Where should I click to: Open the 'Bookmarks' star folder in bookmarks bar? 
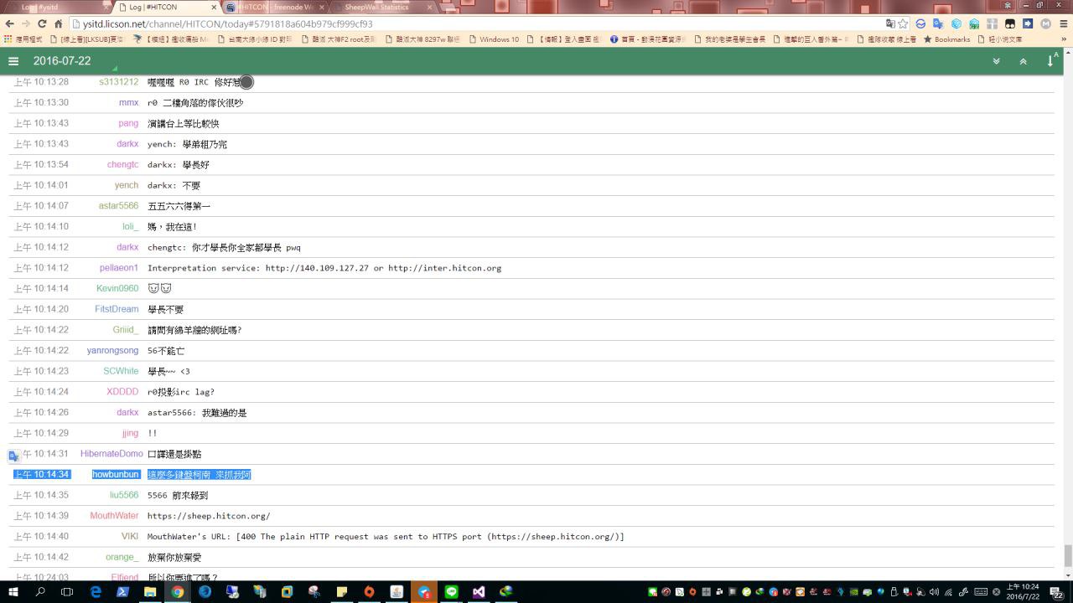[946, 39]
